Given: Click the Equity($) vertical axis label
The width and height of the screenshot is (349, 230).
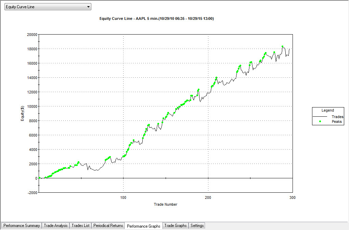Looking at the screenshot, I should coord(22,113).
